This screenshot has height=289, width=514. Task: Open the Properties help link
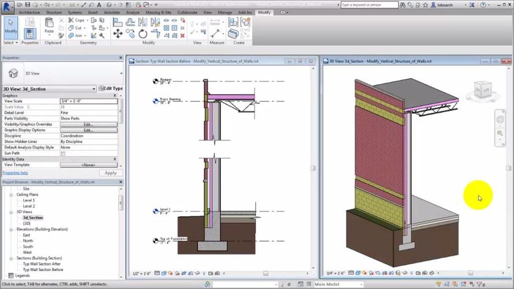click(x=15, y=173)
